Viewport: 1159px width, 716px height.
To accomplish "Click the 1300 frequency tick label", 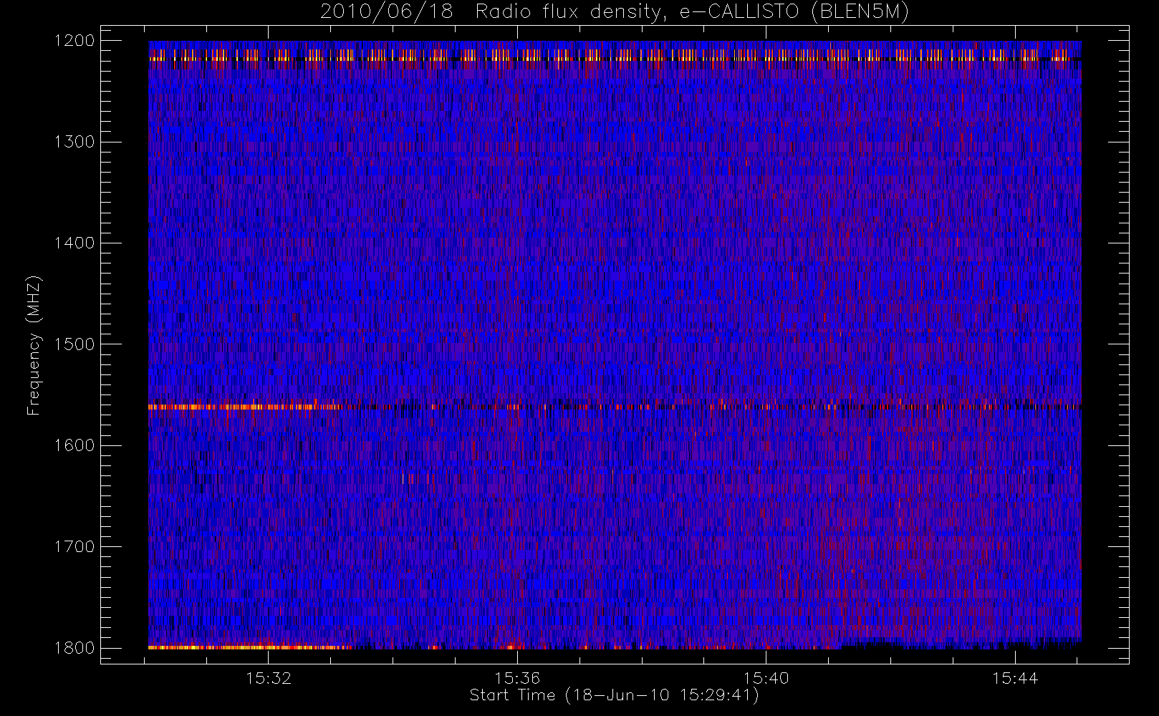I will (74, 142).
